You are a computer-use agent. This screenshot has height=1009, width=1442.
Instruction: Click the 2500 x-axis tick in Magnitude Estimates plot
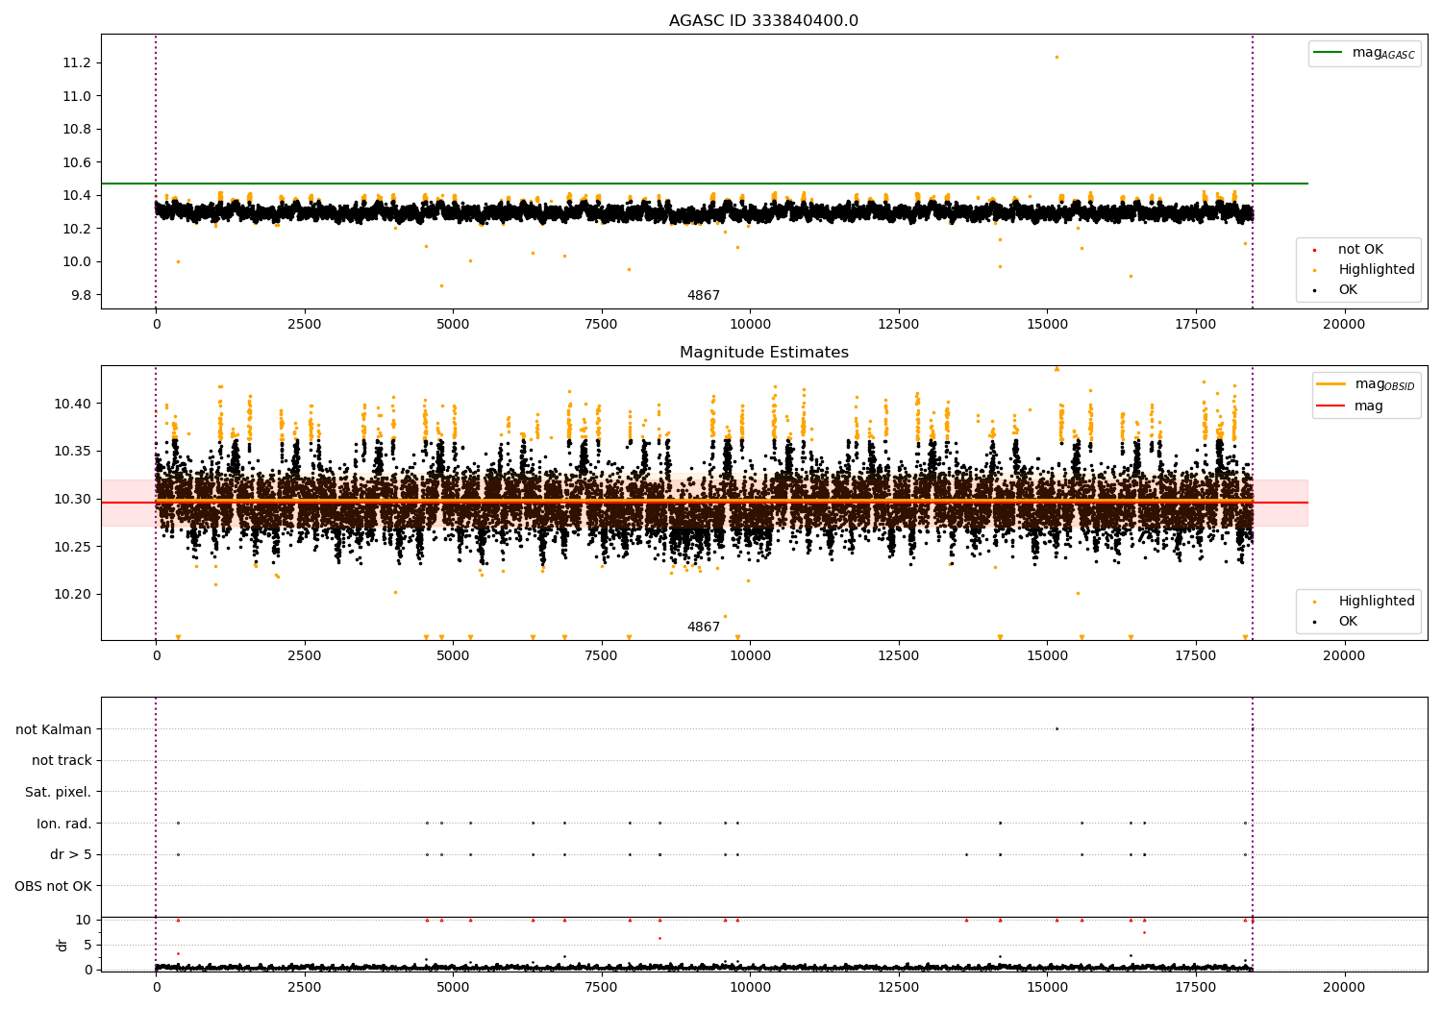click(305, 656)
